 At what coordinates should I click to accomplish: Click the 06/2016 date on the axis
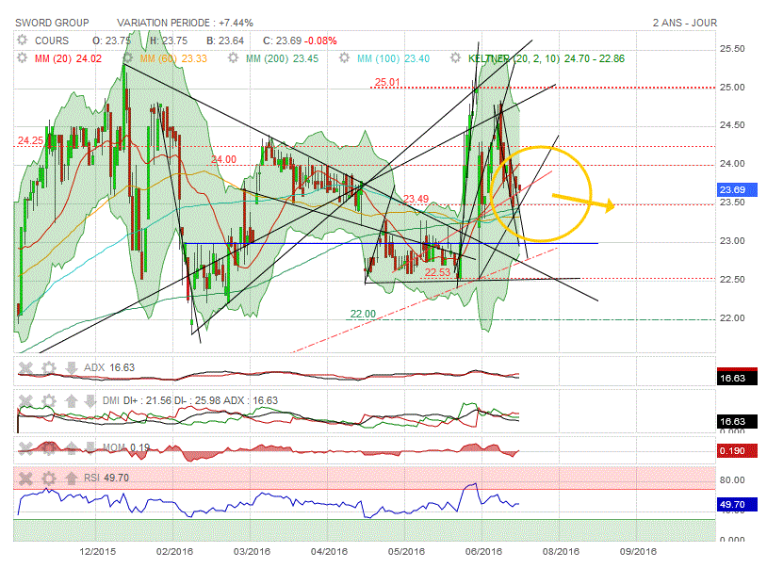click(483, 552)
